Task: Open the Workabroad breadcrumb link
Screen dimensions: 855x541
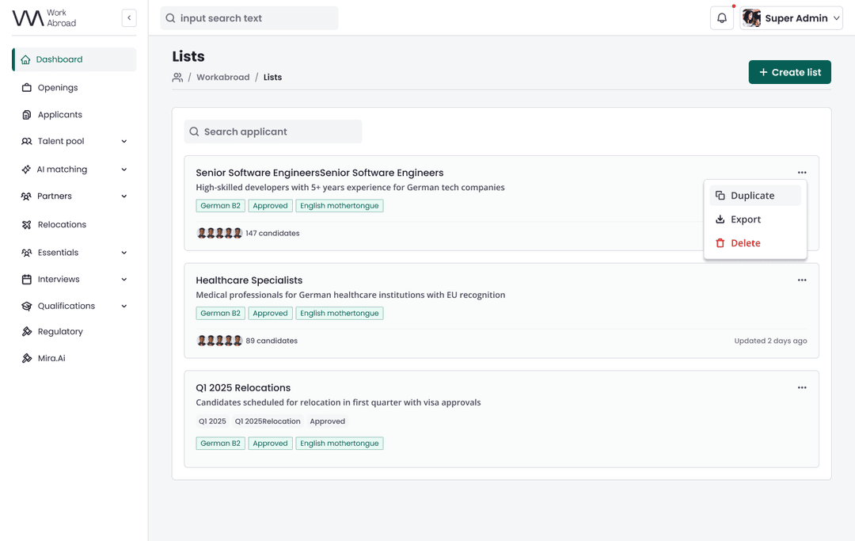Action: 222,77
